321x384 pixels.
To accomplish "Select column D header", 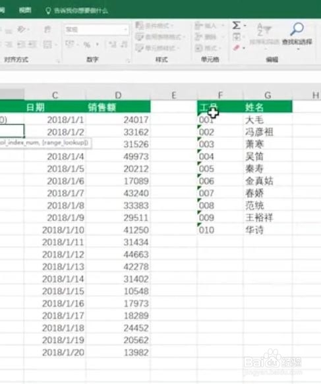I will 118,95.
